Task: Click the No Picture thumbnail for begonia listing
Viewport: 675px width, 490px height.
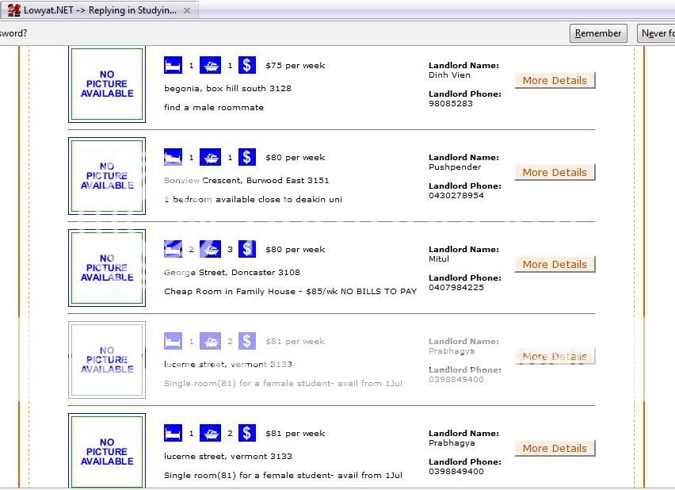Action: [107, 84]
